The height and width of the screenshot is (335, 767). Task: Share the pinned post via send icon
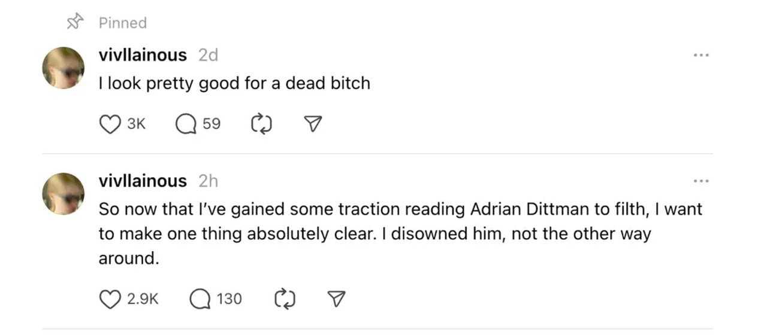pyautogui.click(x=313, y=124)
